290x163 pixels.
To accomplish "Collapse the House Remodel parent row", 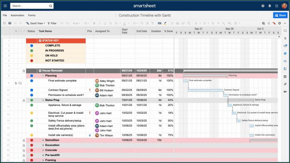I will coord(40,71).
